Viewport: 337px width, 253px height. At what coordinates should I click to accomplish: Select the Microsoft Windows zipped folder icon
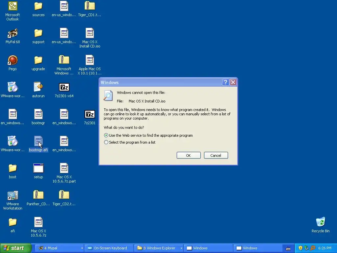click(64, 60)
